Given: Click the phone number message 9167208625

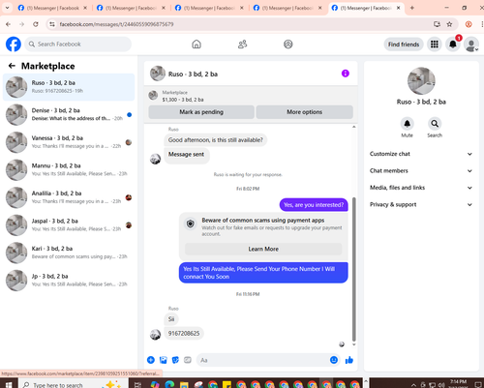Looking at the screenshot, I should [x=184, y=333].
